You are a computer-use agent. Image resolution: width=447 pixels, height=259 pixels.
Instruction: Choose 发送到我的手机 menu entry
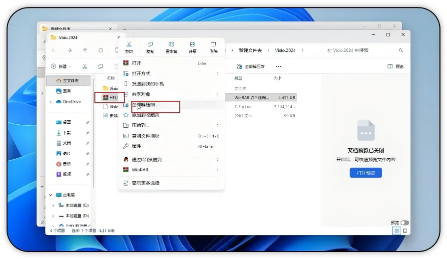[171, 84]
